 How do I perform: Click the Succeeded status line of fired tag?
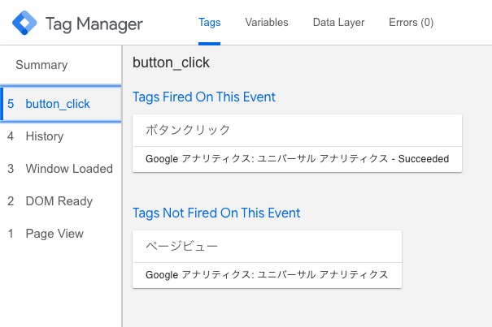[x=297, y=159]
